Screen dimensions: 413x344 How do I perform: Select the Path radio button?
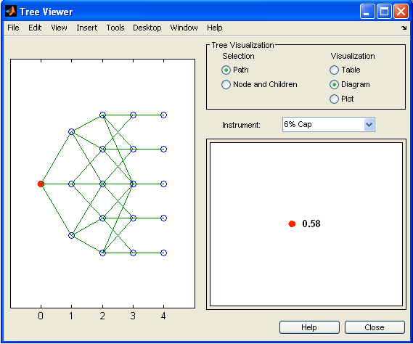click(x=226, y=70)
